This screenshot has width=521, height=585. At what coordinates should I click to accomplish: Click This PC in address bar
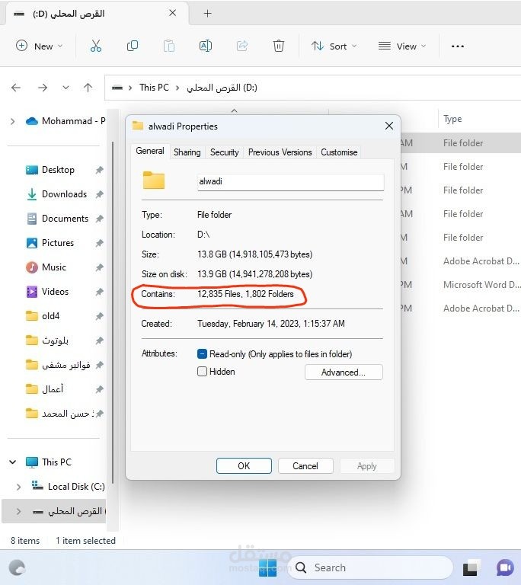tap(154, 88)
